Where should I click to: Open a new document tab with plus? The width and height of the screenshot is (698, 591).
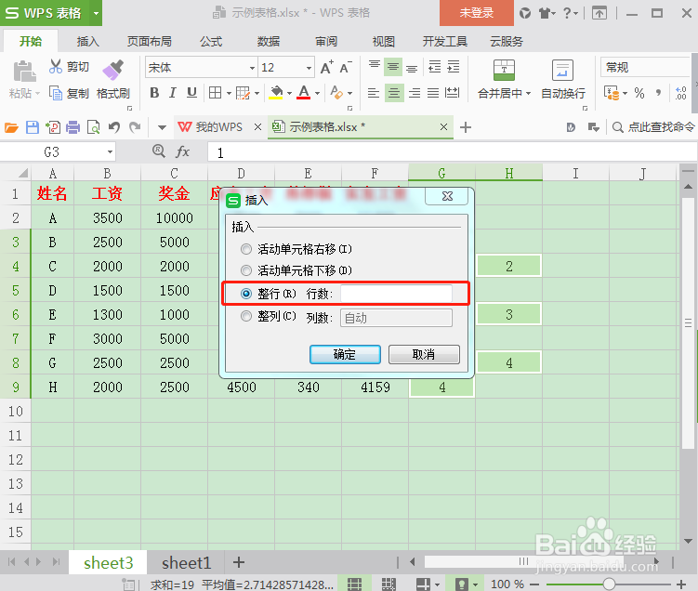[x=466, y=127]
